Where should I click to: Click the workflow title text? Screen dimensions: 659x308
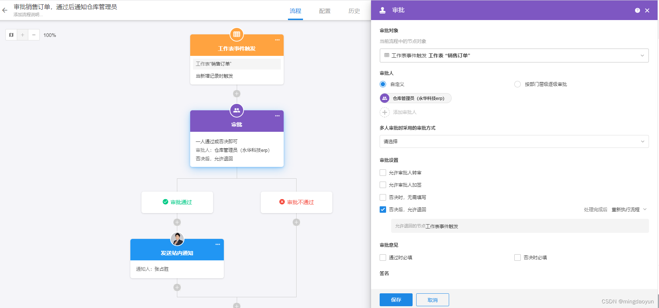pos(65,7)
